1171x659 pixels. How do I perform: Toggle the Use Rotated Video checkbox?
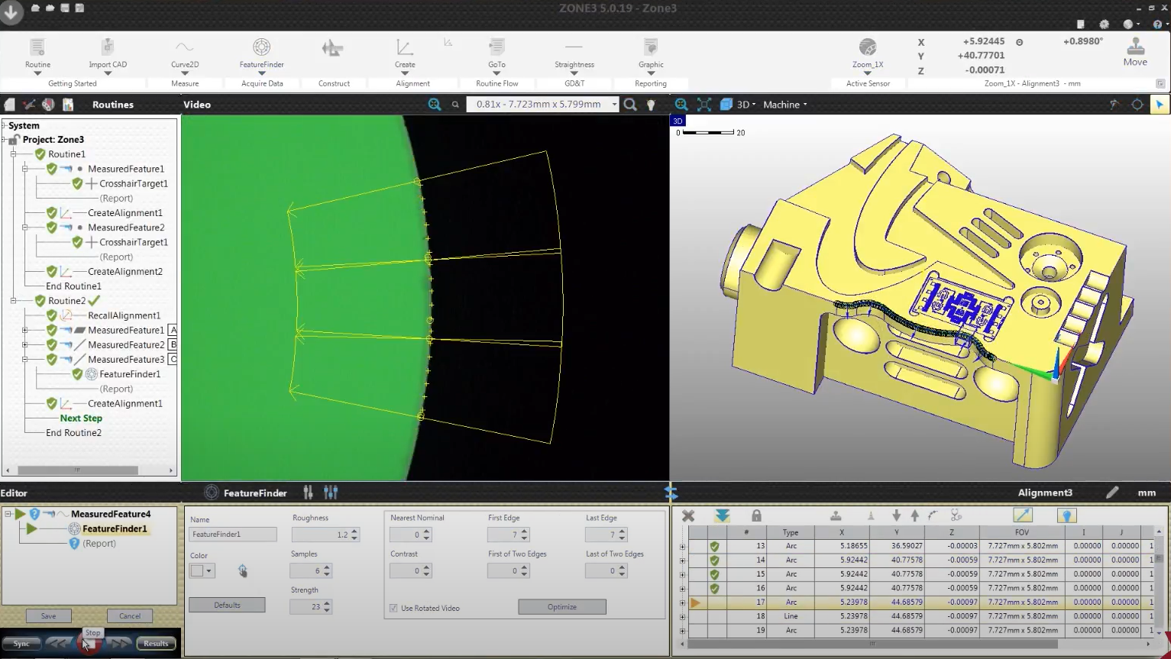[x=394, y=608]
